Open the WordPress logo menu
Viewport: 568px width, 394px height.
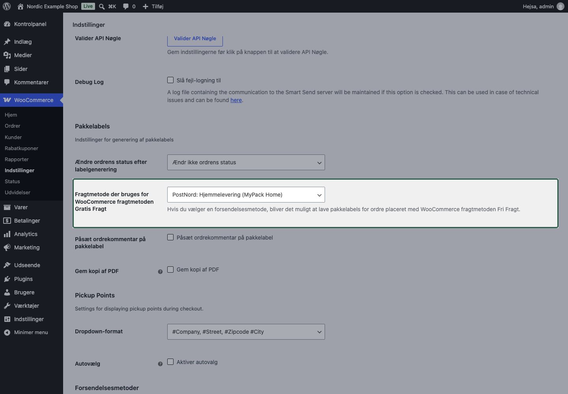(7, 6)
